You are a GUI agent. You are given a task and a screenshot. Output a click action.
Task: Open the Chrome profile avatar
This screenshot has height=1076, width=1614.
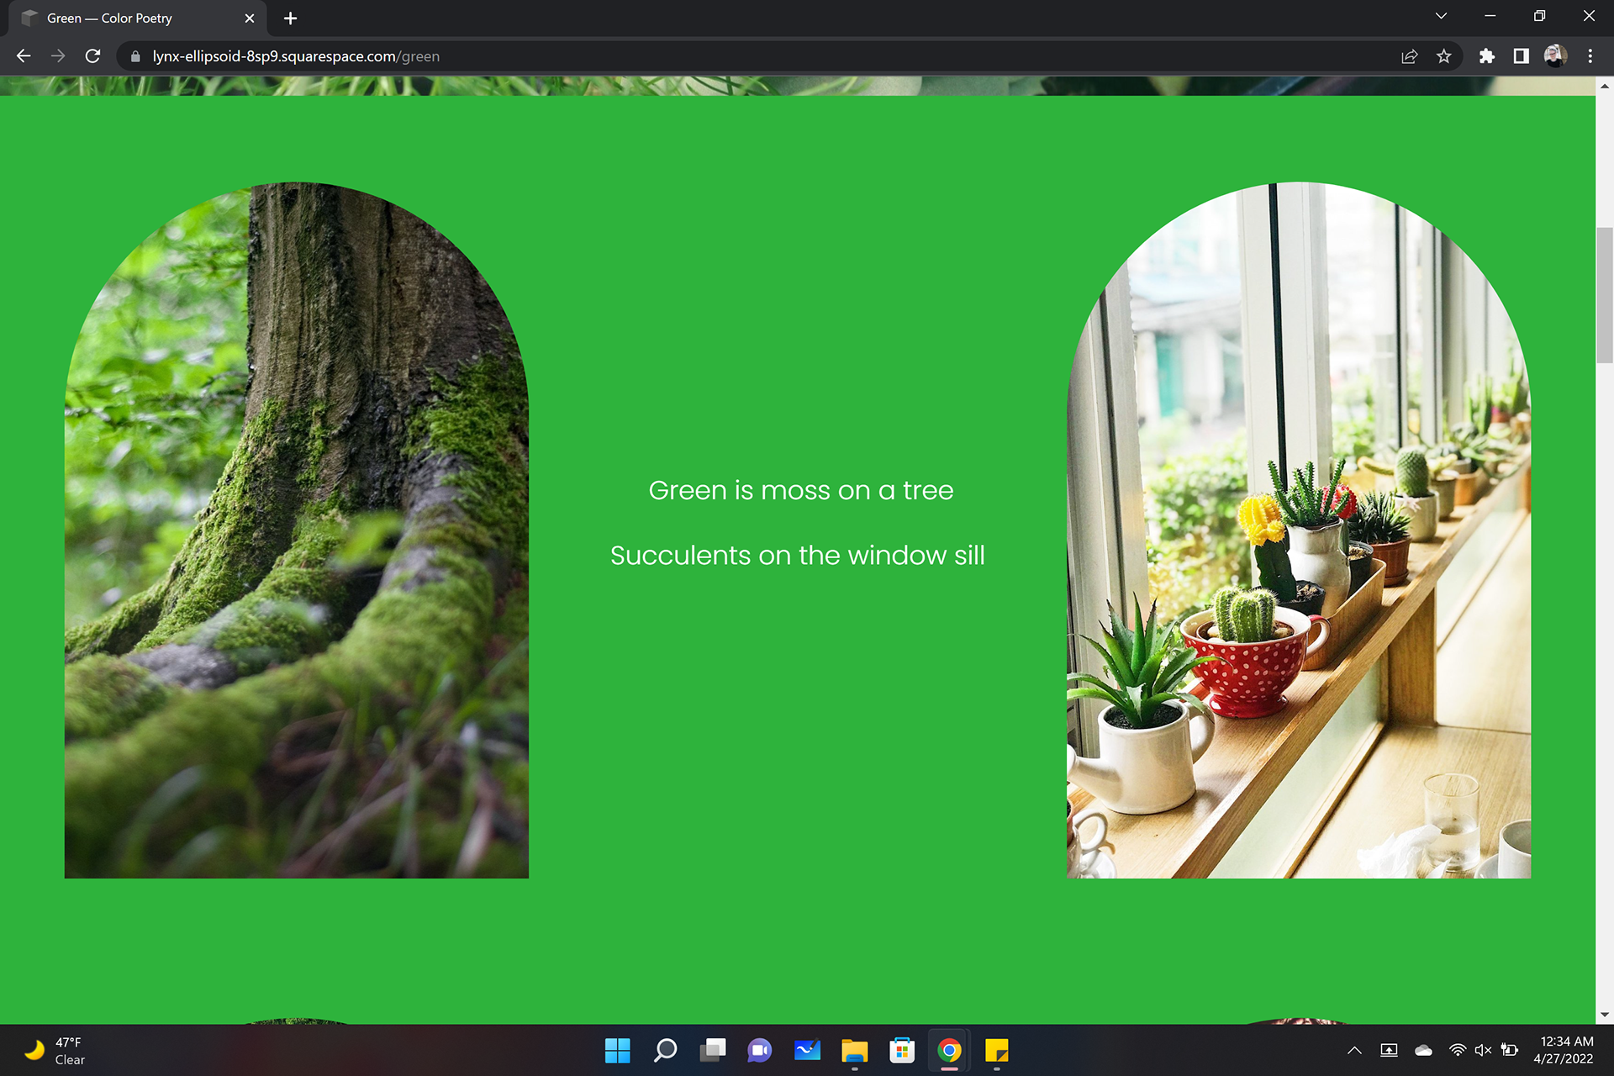(x=1555, y=56)
